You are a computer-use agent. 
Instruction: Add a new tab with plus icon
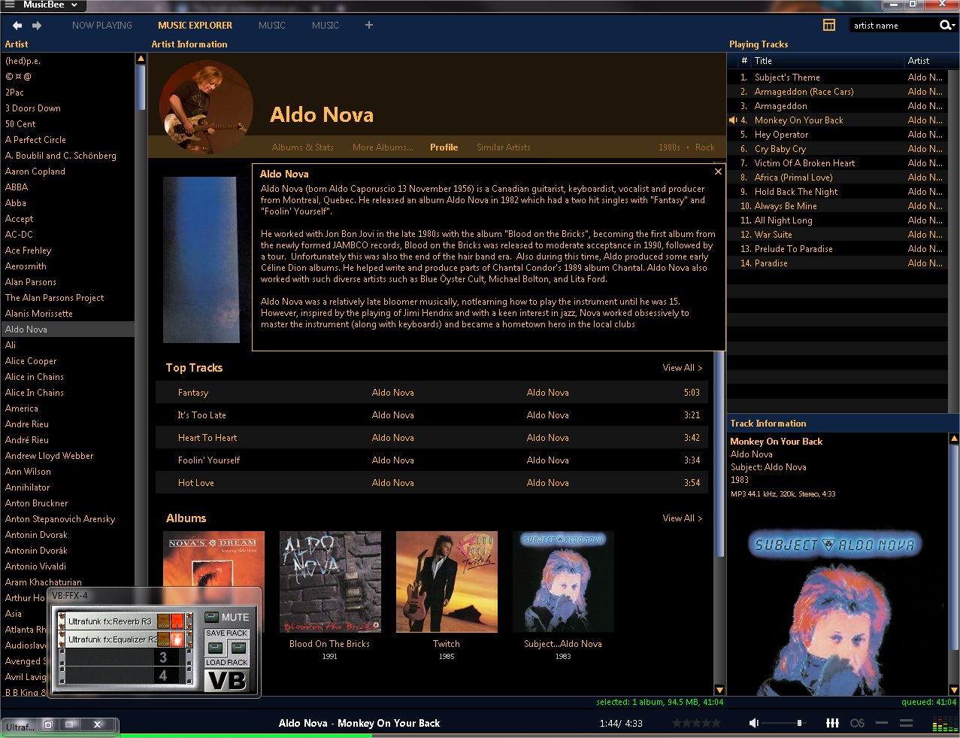368,25
